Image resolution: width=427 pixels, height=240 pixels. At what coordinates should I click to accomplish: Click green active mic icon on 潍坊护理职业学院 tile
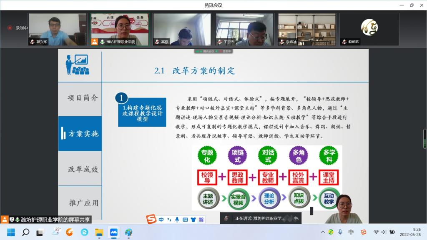click(103, 42)
